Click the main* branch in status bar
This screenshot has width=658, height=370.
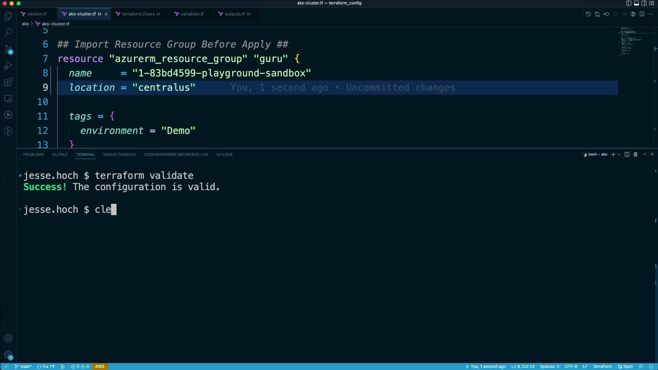tap(23, 367)
